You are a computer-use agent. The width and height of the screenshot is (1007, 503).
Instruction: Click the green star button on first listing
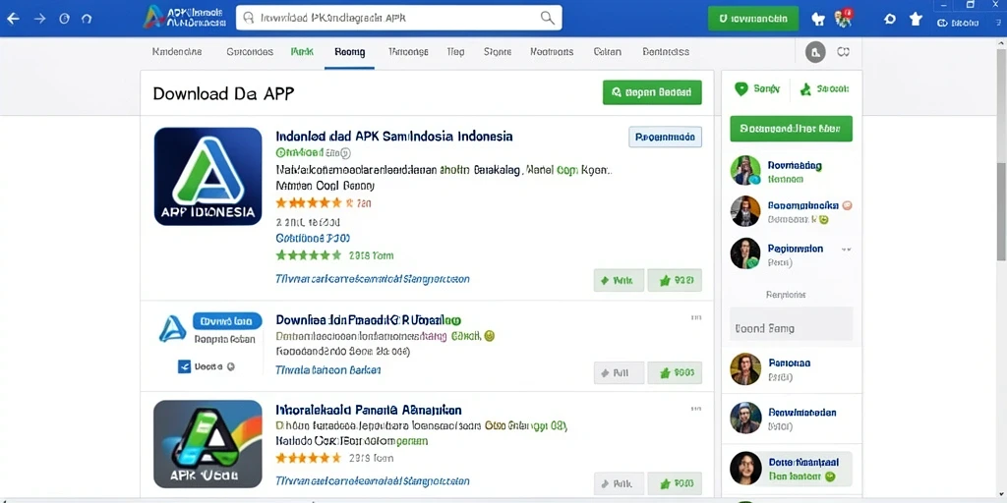click(x=675, y=280)
